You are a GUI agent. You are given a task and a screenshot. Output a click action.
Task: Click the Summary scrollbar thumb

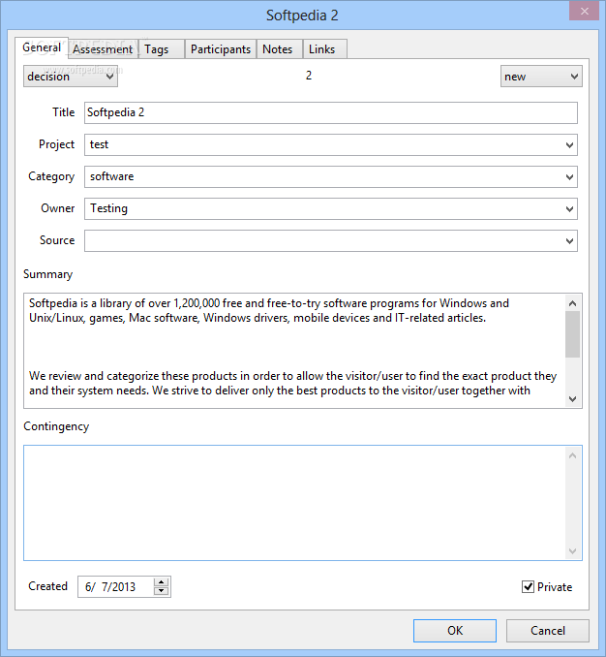pyautogui.click(x=572, y=334)
